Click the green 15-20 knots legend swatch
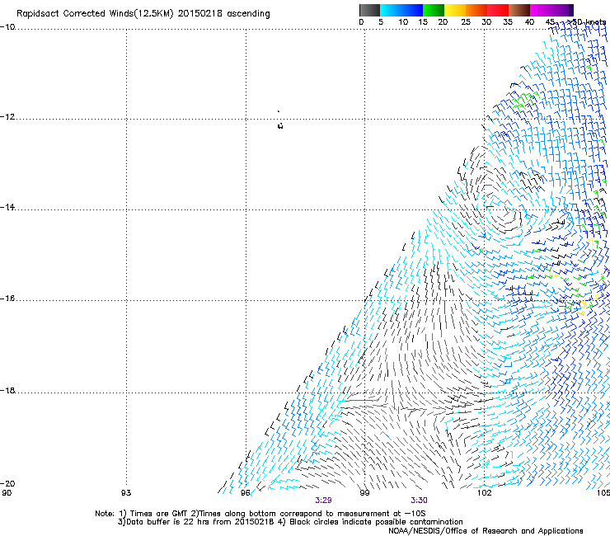 click(434, 10)
